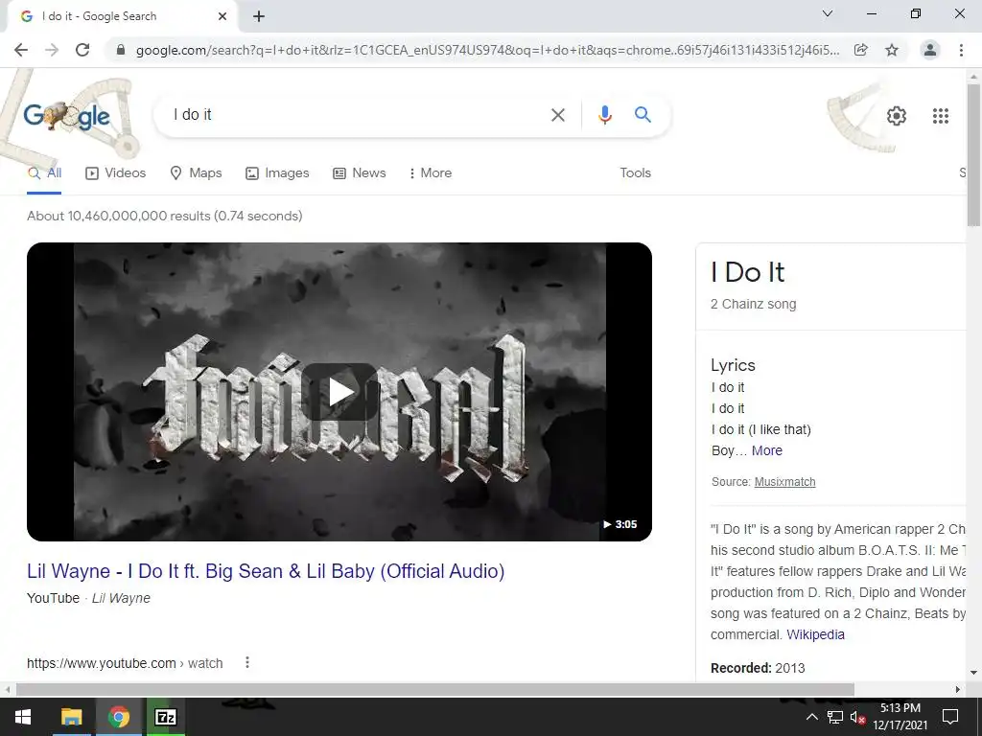Expand the tab search chevron
Screen dimensions: 982x736
click(x=828, y=13)
